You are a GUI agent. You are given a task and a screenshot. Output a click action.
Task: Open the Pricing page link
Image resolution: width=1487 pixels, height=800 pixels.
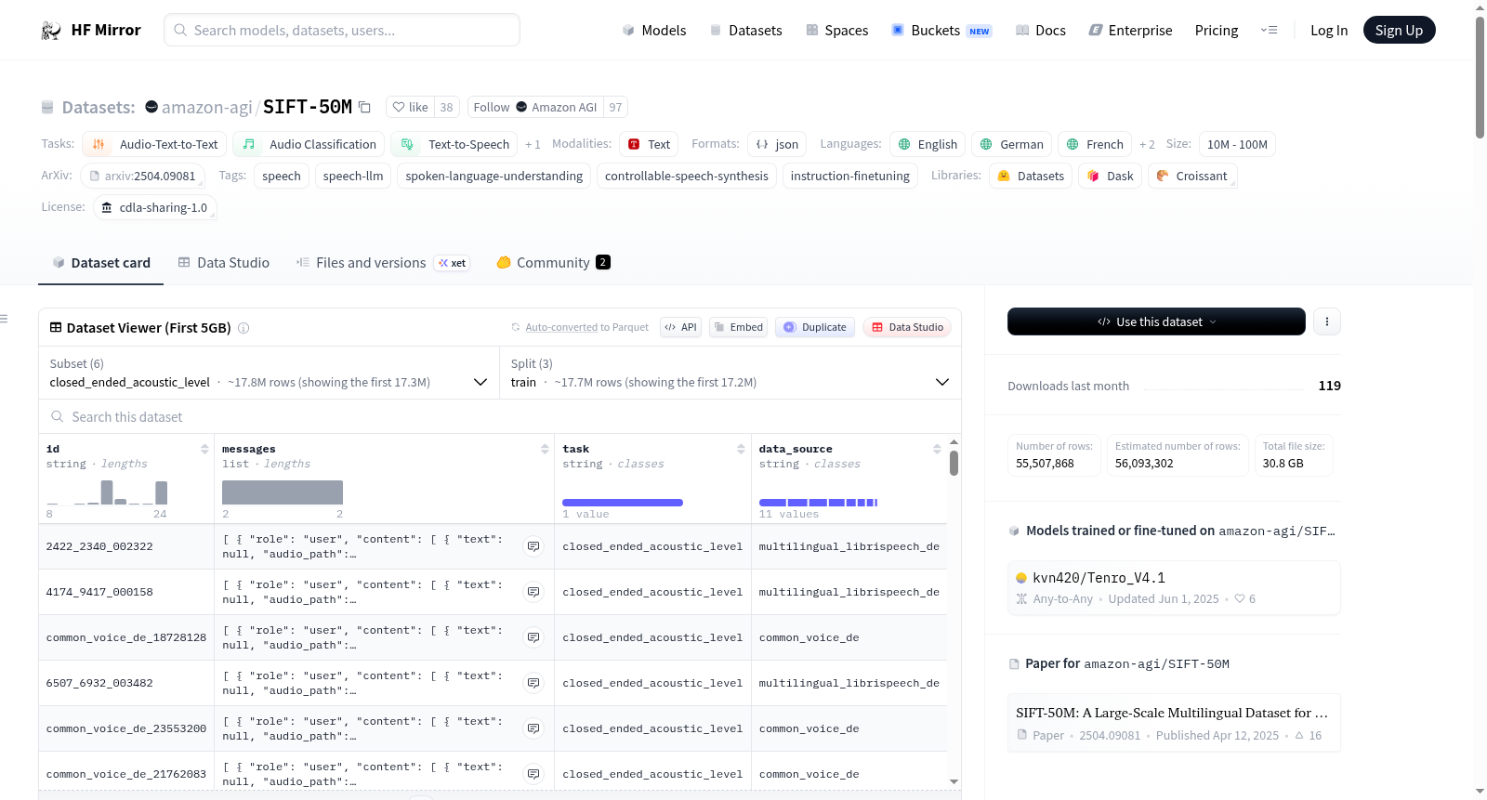[x=1216, y=31]
